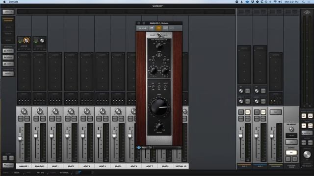Open the preset name dropdown in plugin toolbar
Viewport: 314px width, 176px height.
tap(143, 28)
